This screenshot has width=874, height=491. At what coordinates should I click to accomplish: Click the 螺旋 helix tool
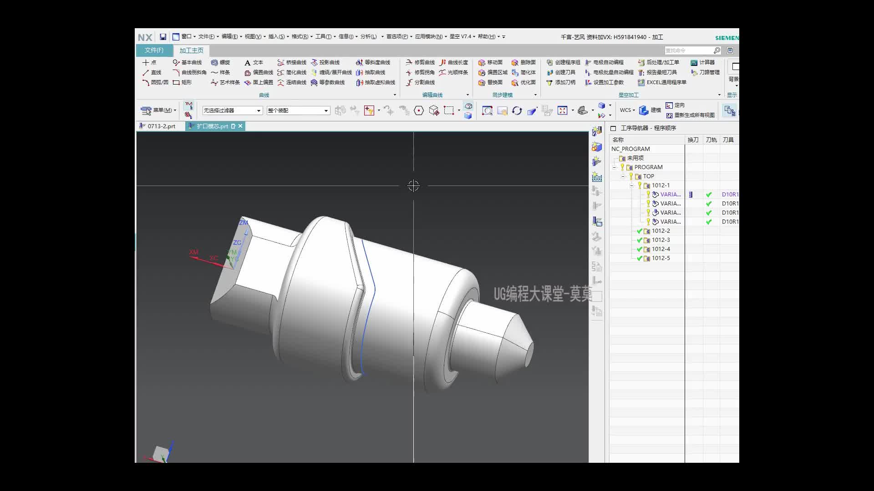click(220, 62)
